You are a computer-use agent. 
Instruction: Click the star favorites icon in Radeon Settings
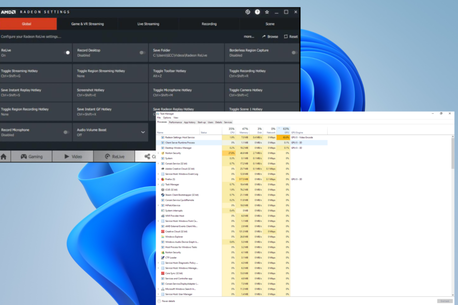(267, 12)
